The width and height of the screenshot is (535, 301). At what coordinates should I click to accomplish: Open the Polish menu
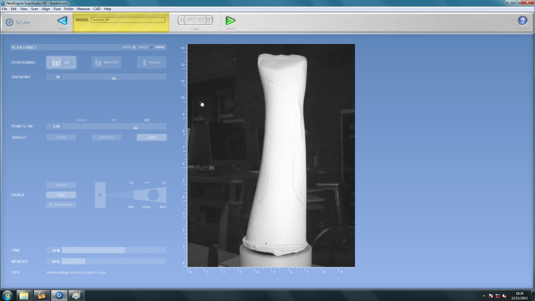[x=69, y=9]
